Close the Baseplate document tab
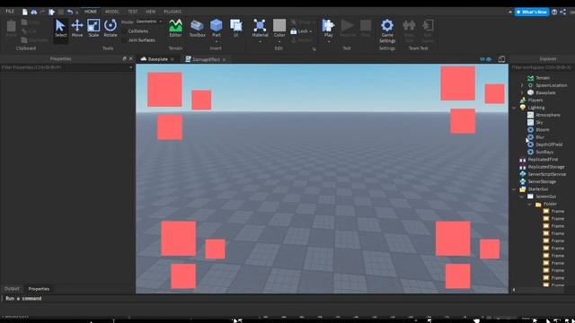 click(x=172, y=59)
